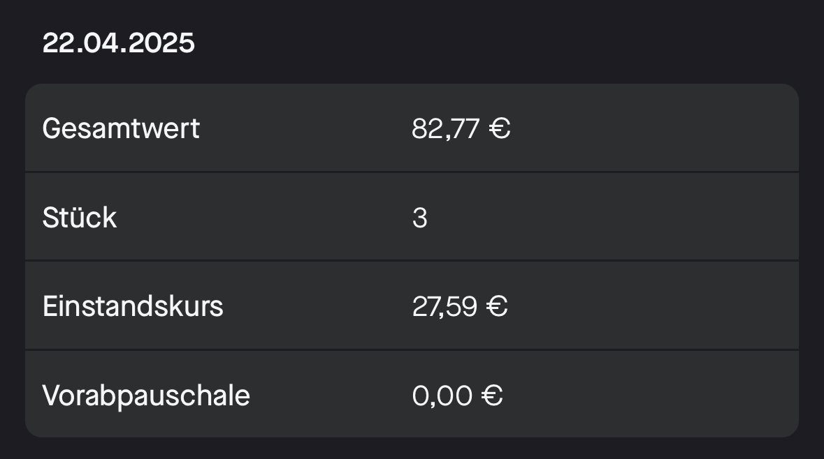
Task: Click the Einstandskurs label
Action: click(132, 306)
